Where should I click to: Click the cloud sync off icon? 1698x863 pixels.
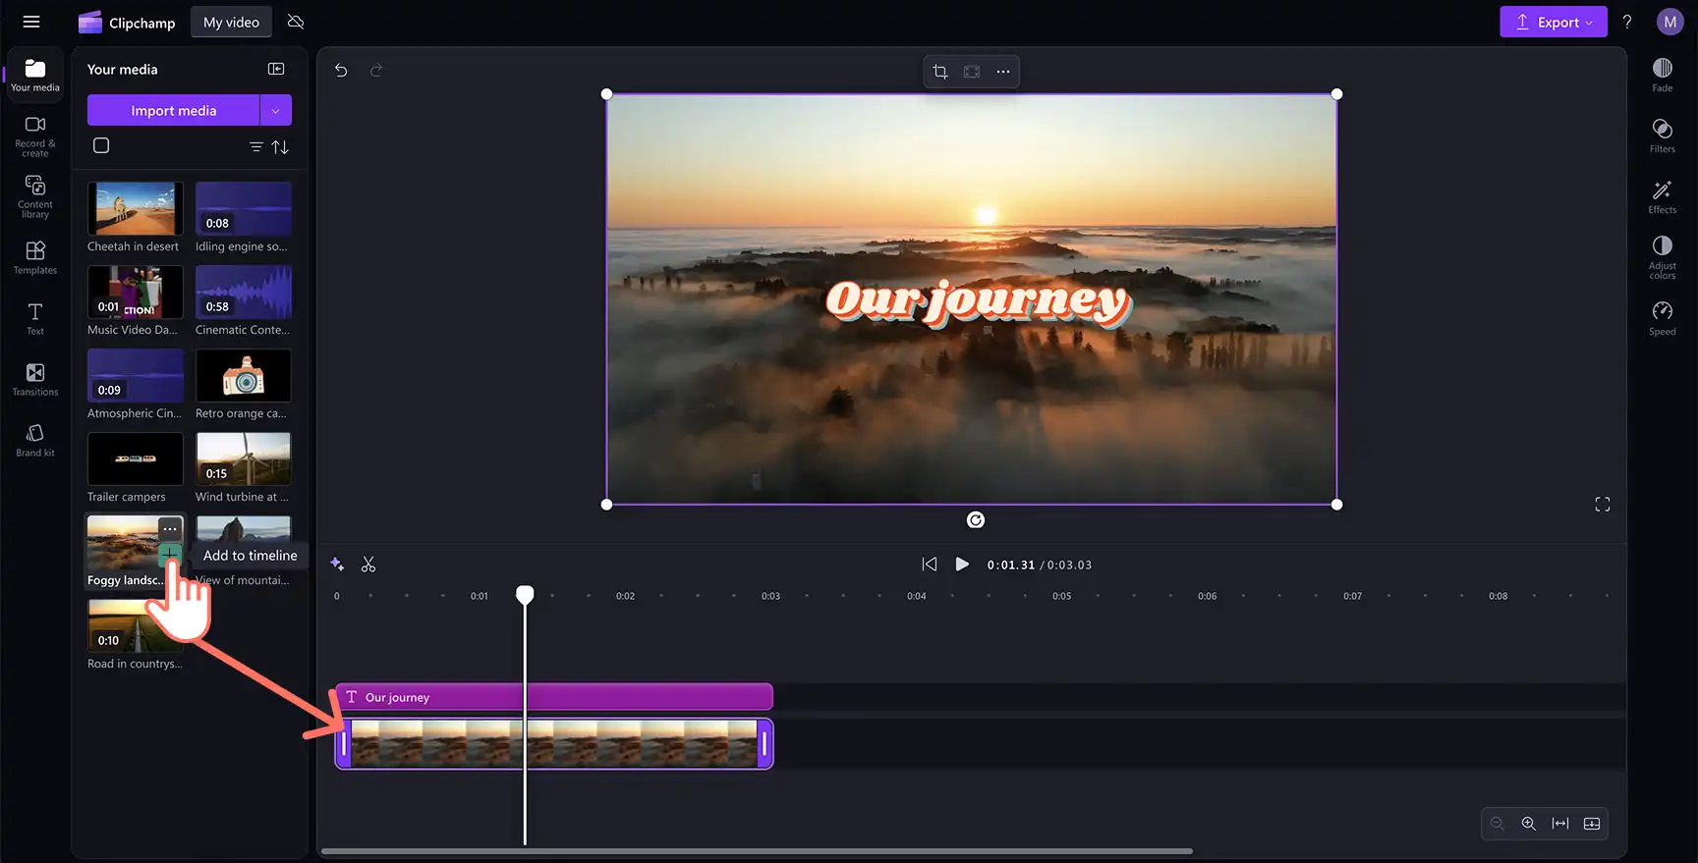(x=296, y=22)
